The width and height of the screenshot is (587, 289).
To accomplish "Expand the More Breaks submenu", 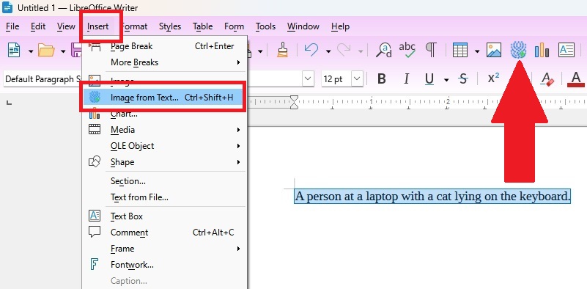I will tap(165, 62).
